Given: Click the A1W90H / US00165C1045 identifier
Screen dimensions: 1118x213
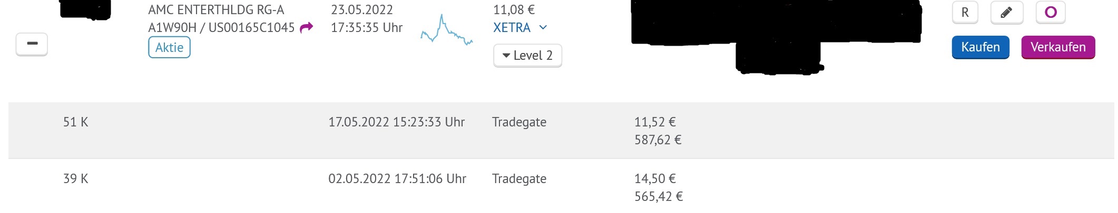Looking at the screenshot, I should 221,28.
